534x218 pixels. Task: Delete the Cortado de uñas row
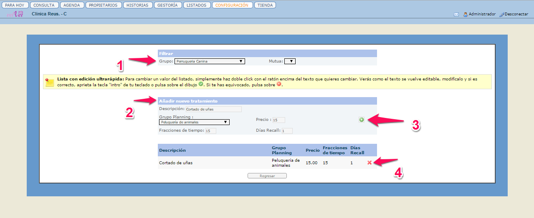point(369,163)
